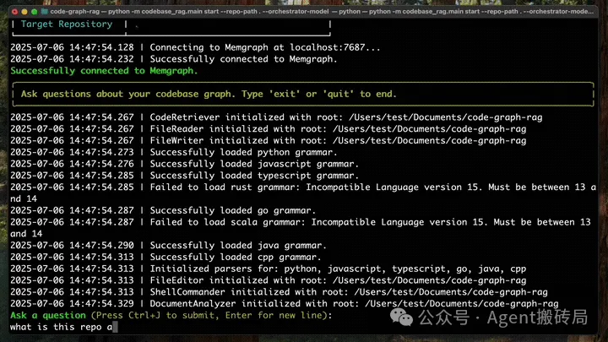The height and width of the screenshot is (342, 608).
Task: Click 'FileWriter initialized with root' log line
Action: [x=269, y=140]
